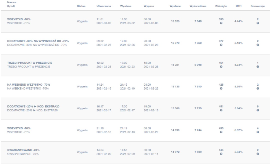The image size is (272, 165).
Task: Open GWARANTOWANE -70% campaign
Action: [x=23, y=150]
